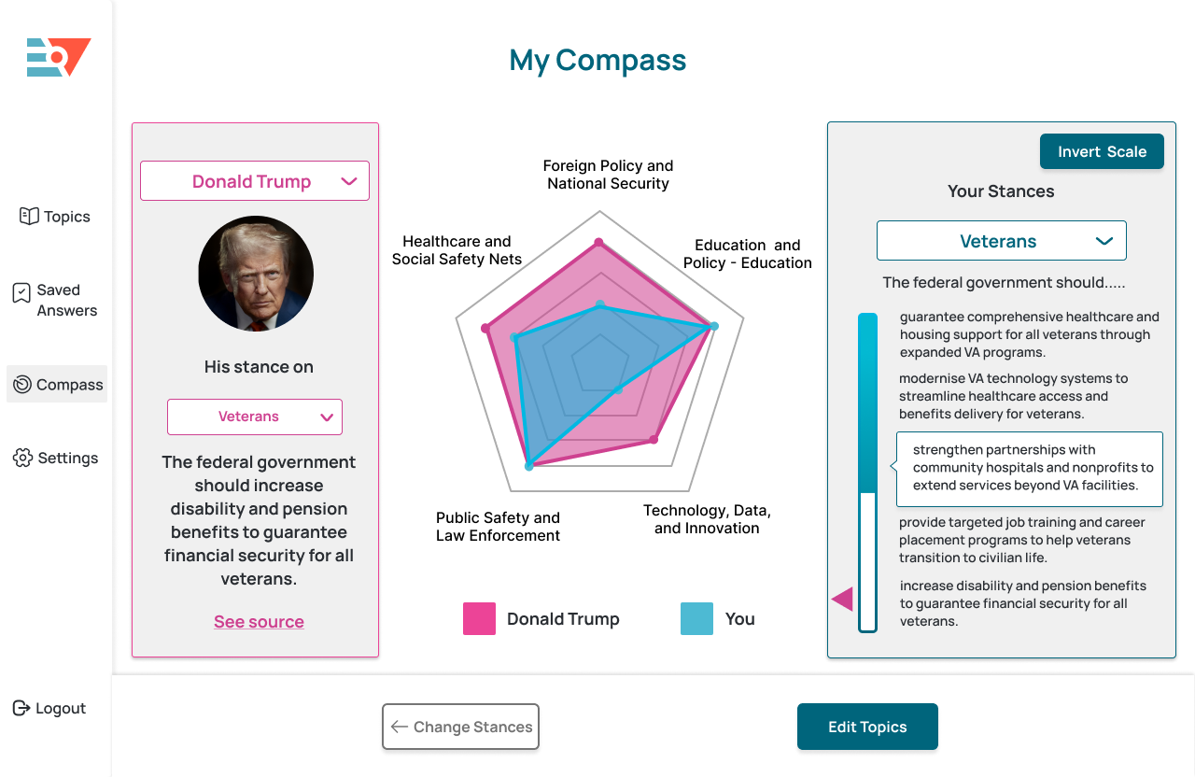
Task: Open the Topics section in the sidebar
Action: 54,216
